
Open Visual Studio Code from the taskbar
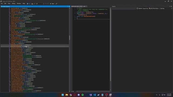point(94,95)
